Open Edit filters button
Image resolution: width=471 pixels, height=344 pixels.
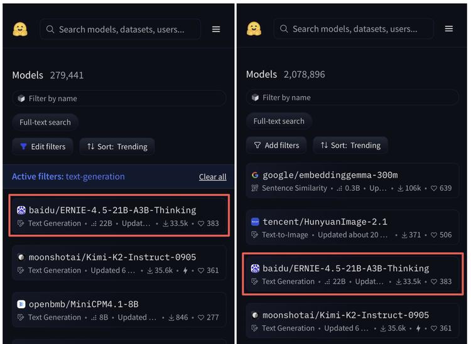(x=42, y=146)
